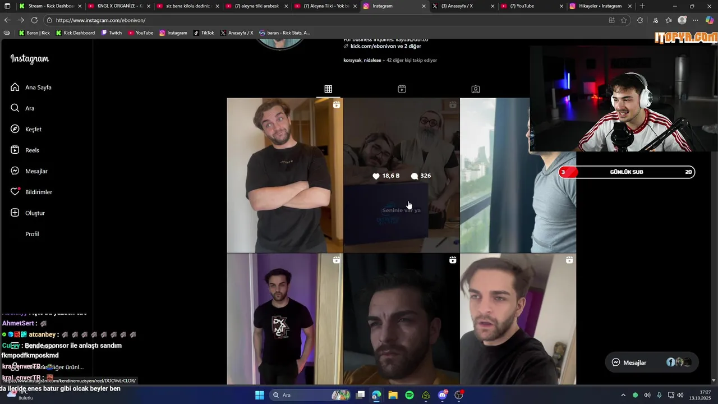This screenshot has height=404, width=718.
Task: Switch to the siz bana kilolu dediniz tab
Action: [x=188, y=6]
